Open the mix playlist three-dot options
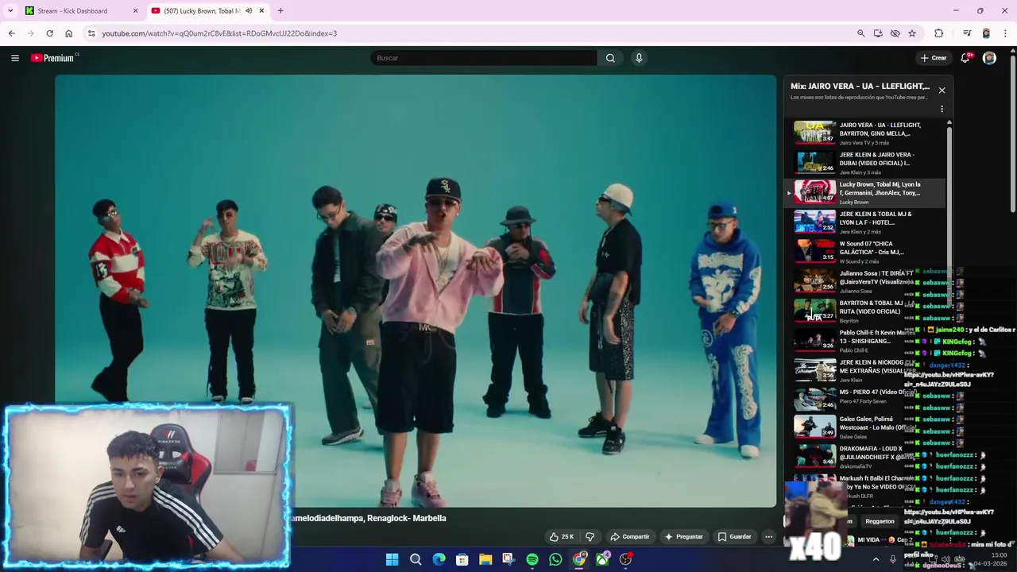Viewport: 1017px width, 572px height. [x=942, y=109]
